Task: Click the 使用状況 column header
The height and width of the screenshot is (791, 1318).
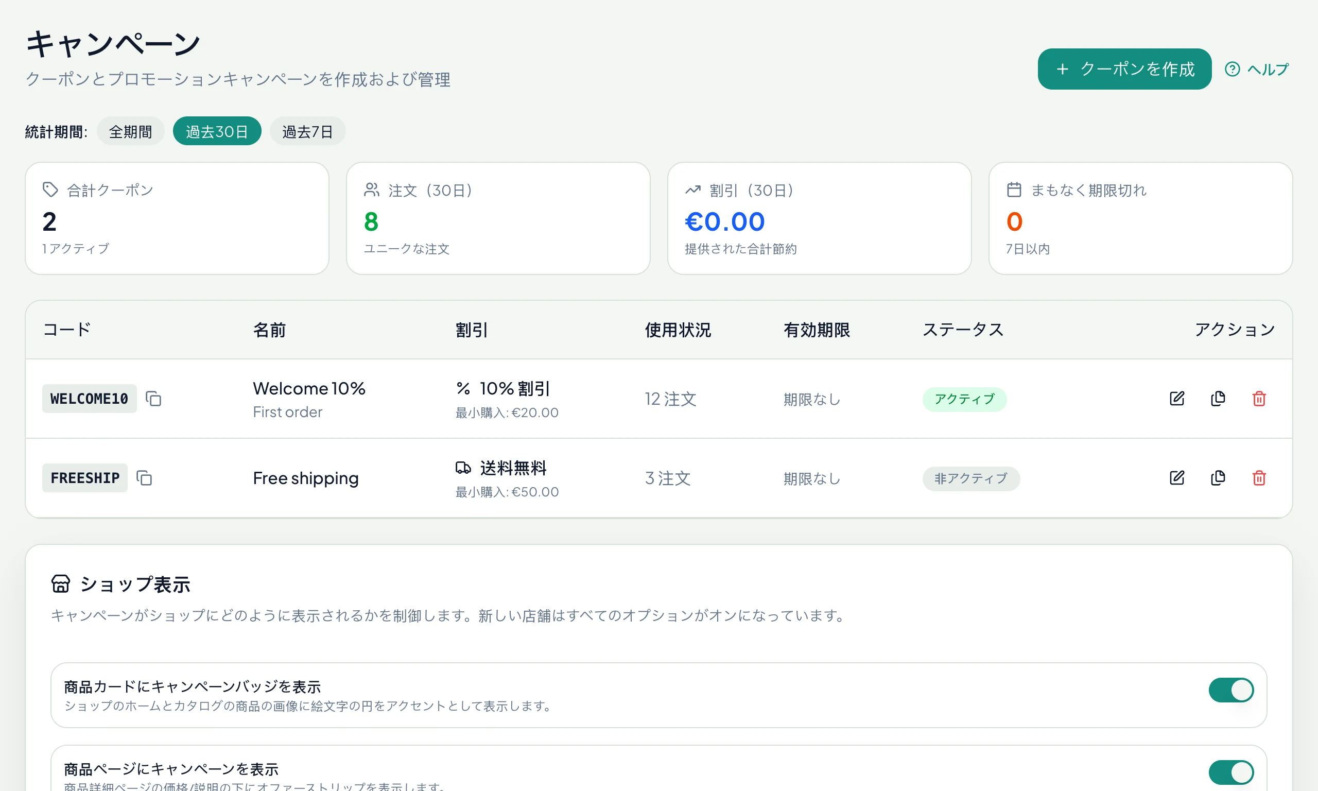Action: (678, 330)
